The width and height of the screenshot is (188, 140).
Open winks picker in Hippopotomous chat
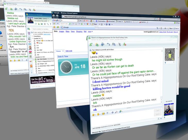(x=99, y=114)
